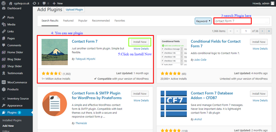Image resolution: width=276 pixels, height=132 pixels.
Task: Click the Shop Slider icon
Action: tap(4, 66)
